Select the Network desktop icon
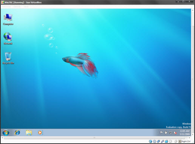 tap(8, 38)
